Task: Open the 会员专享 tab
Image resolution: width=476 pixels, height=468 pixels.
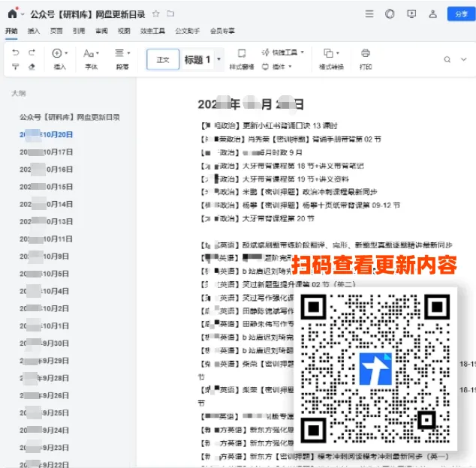Action: [x=222, y=31]
